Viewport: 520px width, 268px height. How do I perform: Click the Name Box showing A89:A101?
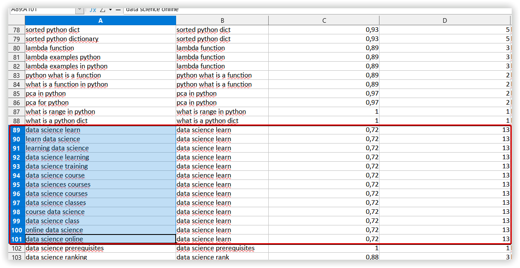42,10
